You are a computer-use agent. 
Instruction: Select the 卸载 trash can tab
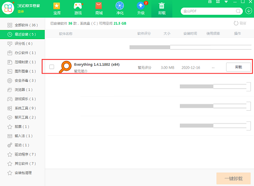(162, 9)
